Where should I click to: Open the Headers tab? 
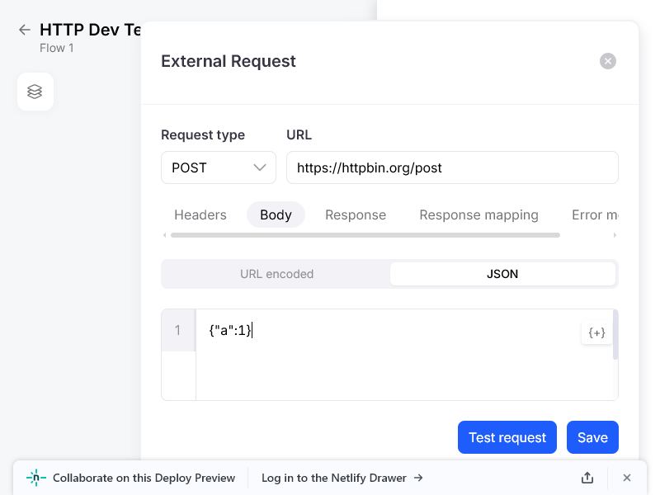[200, 214]
